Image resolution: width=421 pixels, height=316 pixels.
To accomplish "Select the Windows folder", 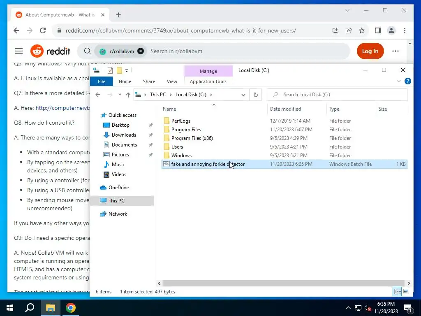I will (x=181, y=155).
